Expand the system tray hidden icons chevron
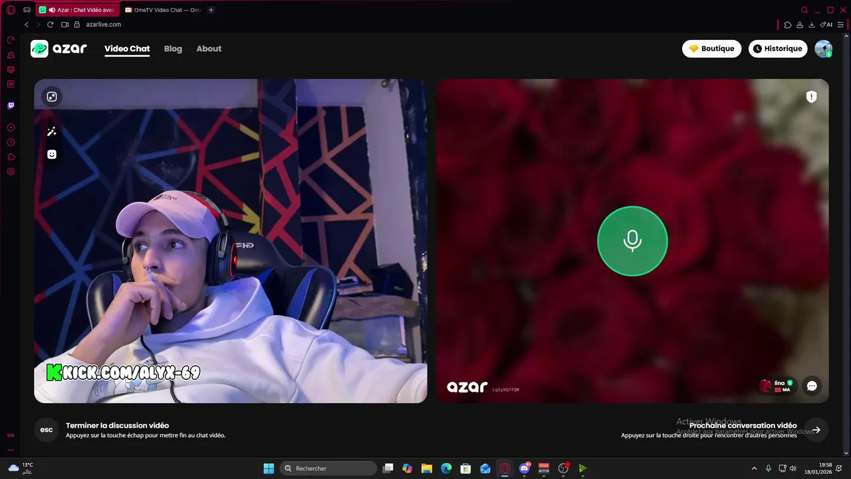This screenshot has height=479, width=851. [x=754, y=468]
